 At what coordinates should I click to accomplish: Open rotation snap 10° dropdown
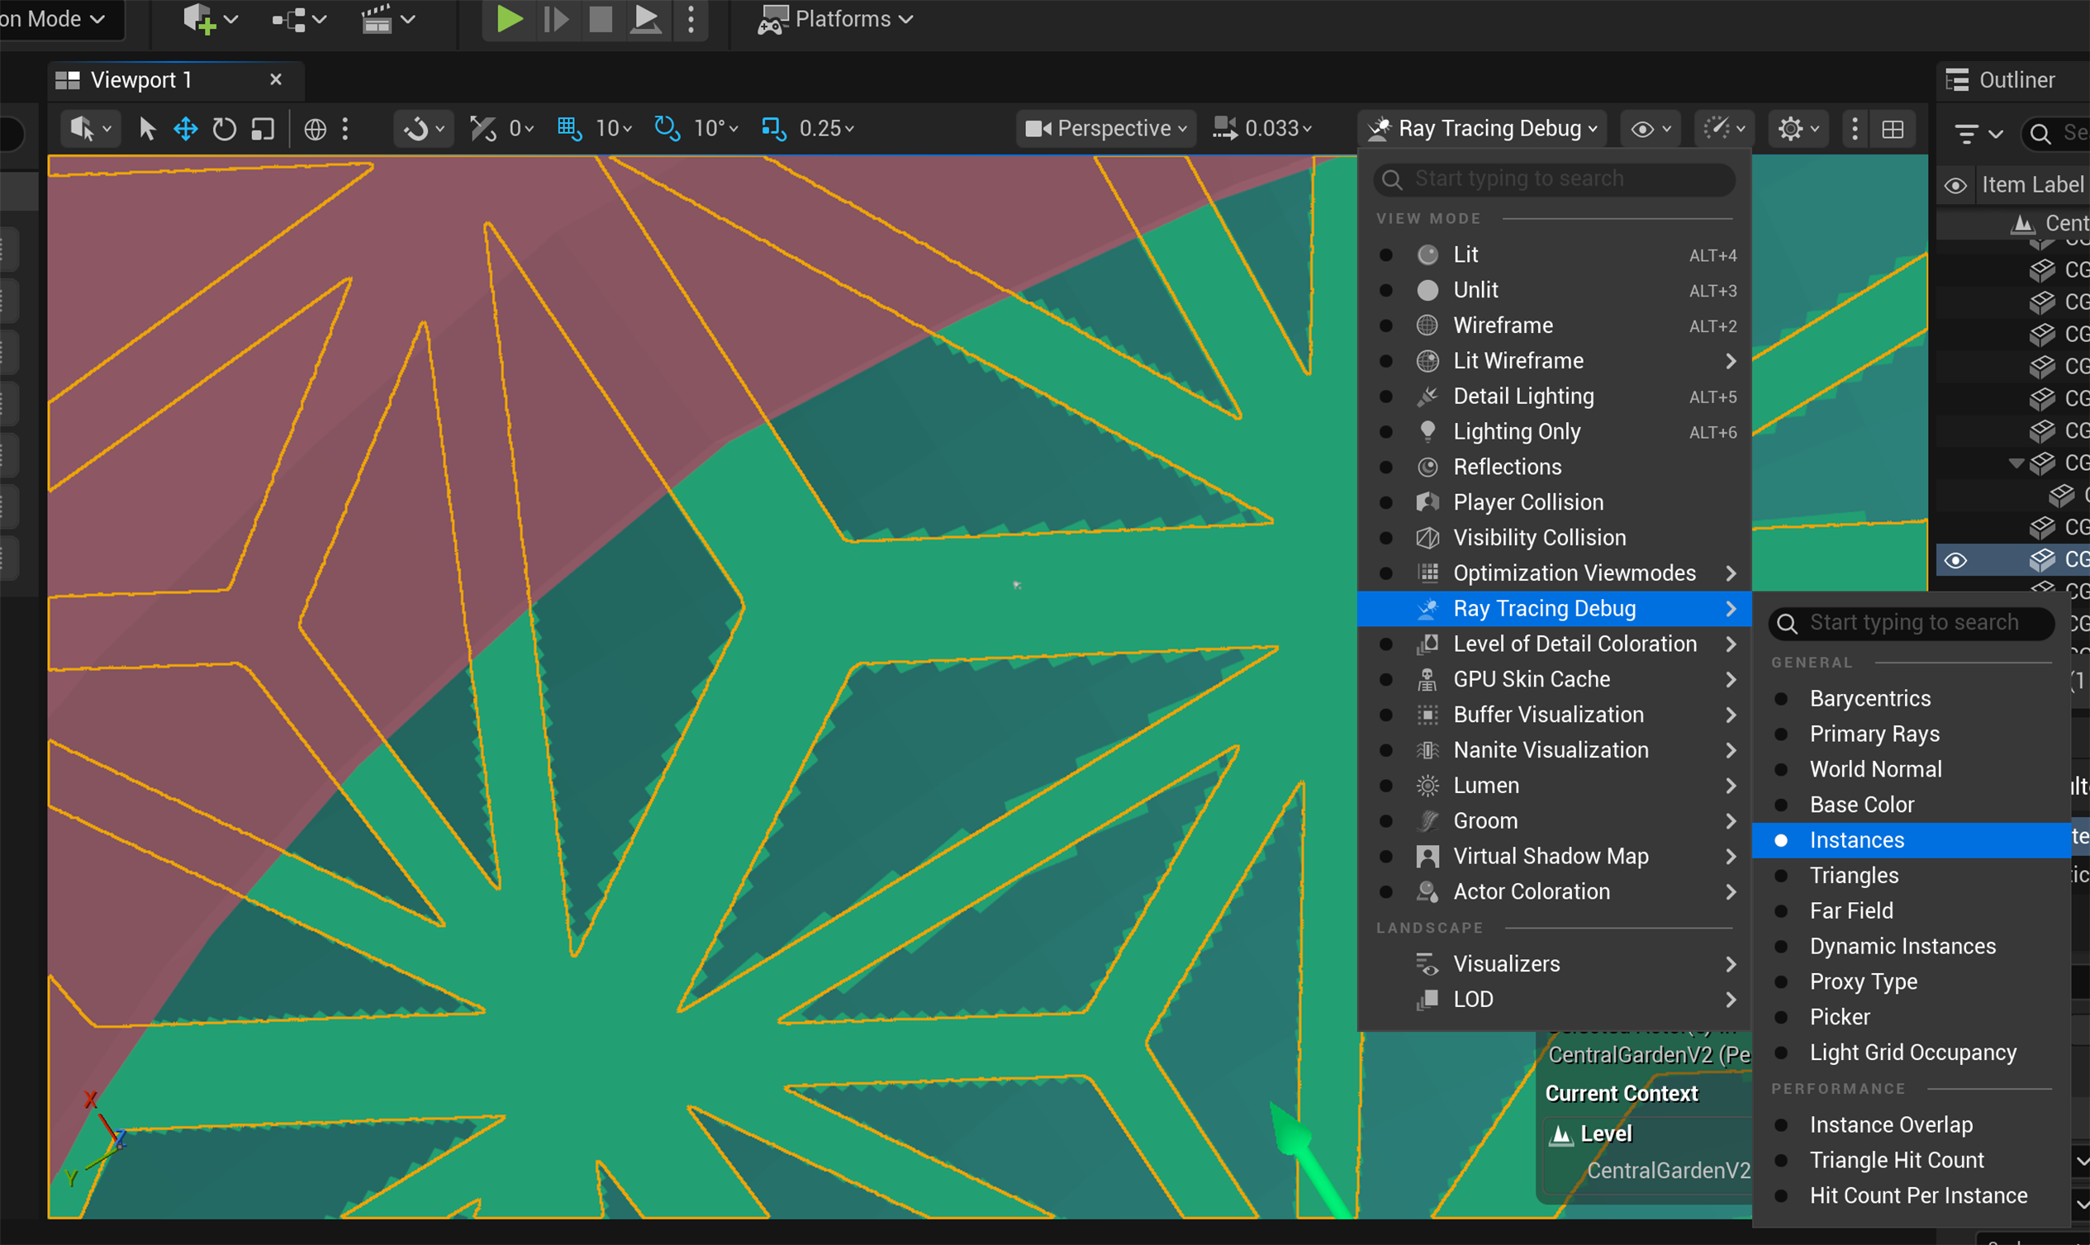click(x=715, y=128)
